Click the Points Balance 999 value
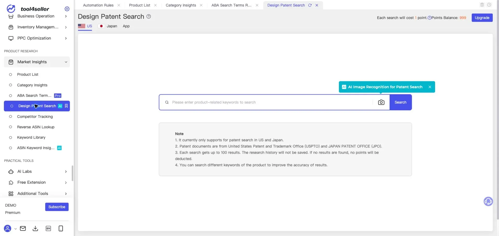499x236 pixels. click(463, 18)
